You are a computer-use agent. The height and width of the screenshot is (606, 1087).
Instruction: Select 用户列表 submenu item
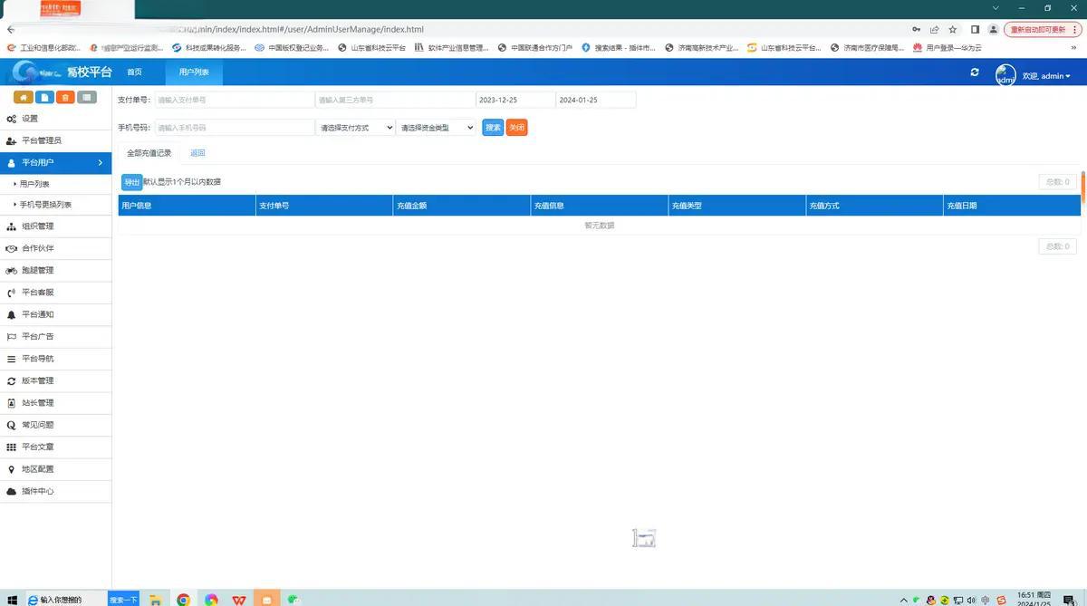tap(55, 184)
